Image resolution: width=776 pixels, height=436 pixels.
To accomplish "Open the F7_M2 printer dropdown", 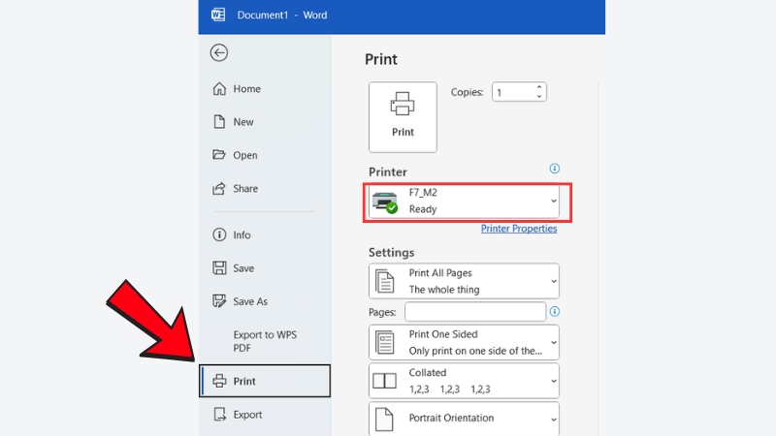I will [464, 202].
